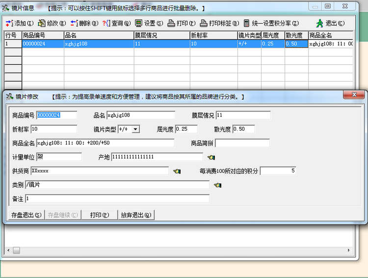Click the 商品编号 column header

[x=43, y=35]
